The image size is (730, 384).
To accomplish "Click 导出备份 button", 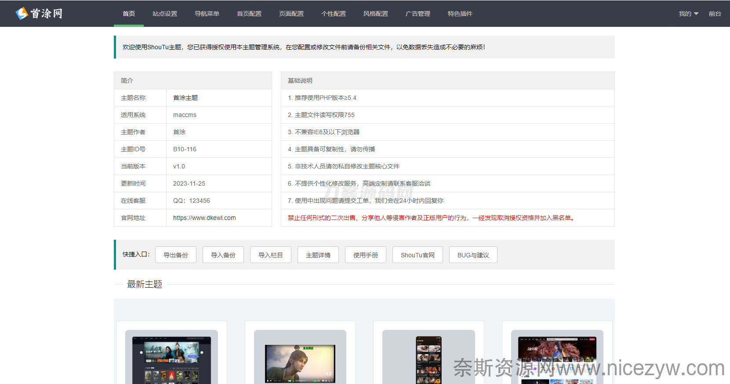I will pos(176,255).
